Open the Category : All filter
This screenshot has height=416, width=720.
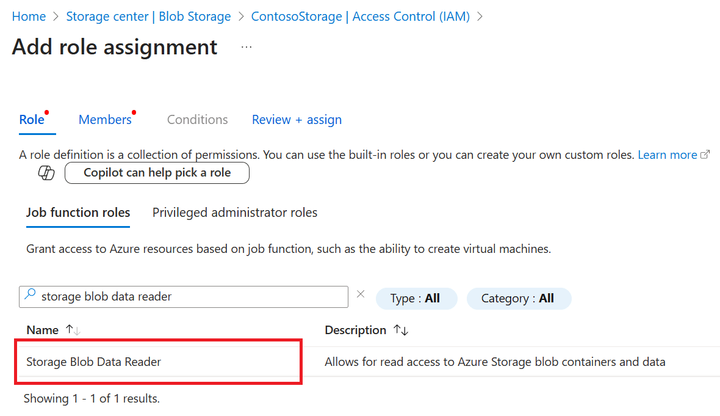[518, 298]
